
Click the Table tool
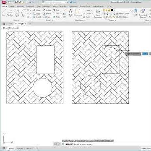point(86,17)
